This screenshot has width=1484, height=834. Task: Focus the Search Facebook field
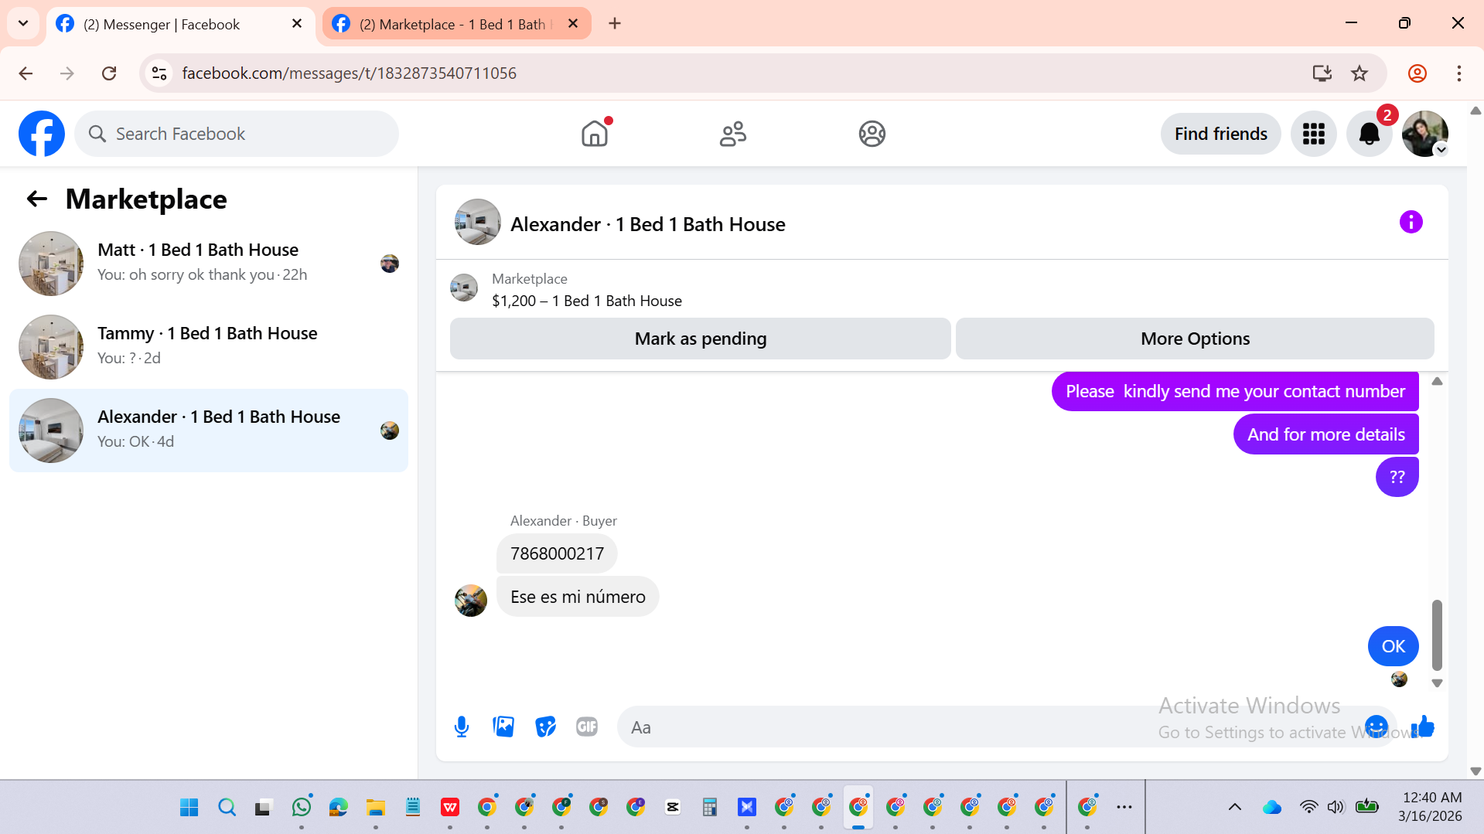coord(237,134)
